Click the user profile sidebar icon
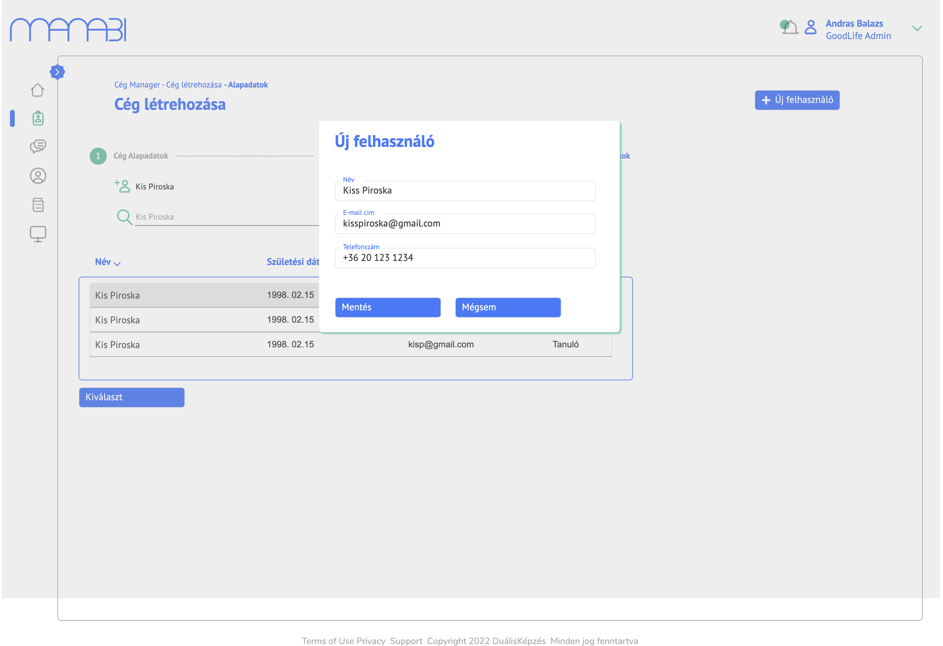The height and width of the screenshot is (646, 943). 37,176
